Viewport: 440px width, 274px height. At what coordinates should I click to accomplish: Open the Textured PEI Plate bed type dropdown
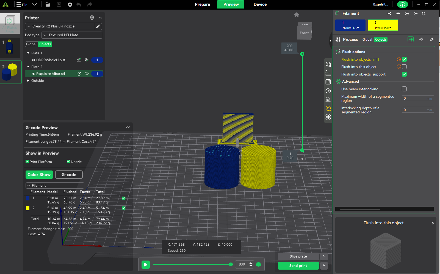pos(72,35)
